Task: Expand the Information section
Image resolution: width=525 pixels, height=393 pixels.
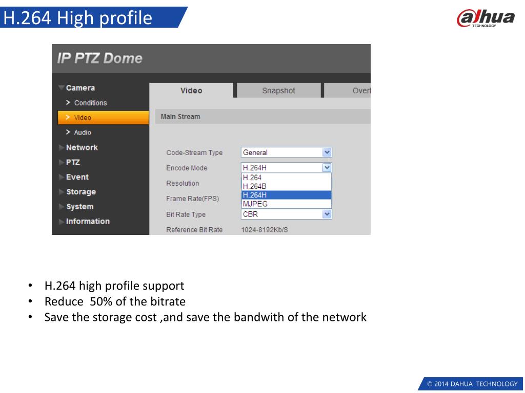Action: pos(85,221)
